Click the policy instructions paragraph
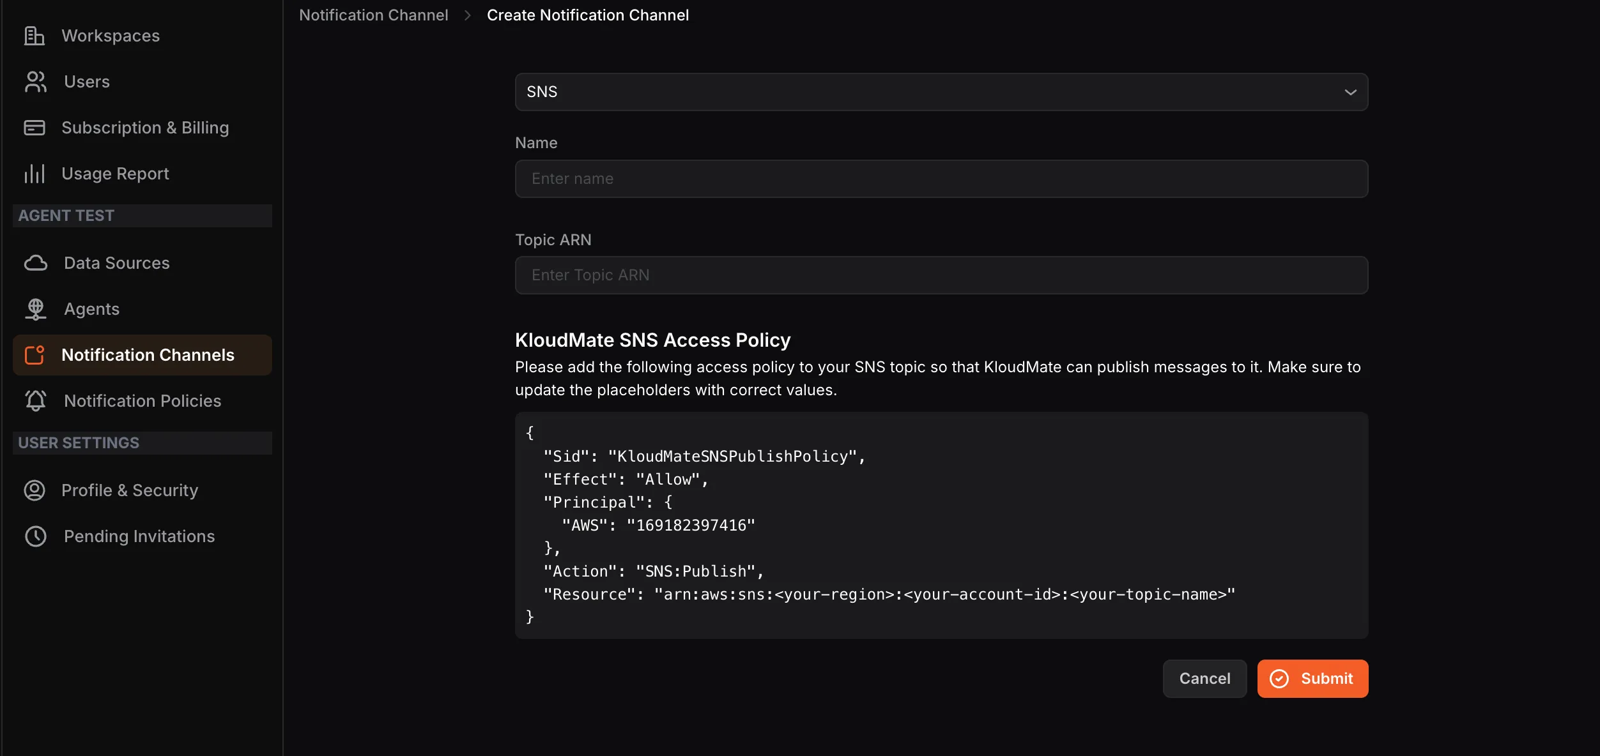 (x=938, y=379)
